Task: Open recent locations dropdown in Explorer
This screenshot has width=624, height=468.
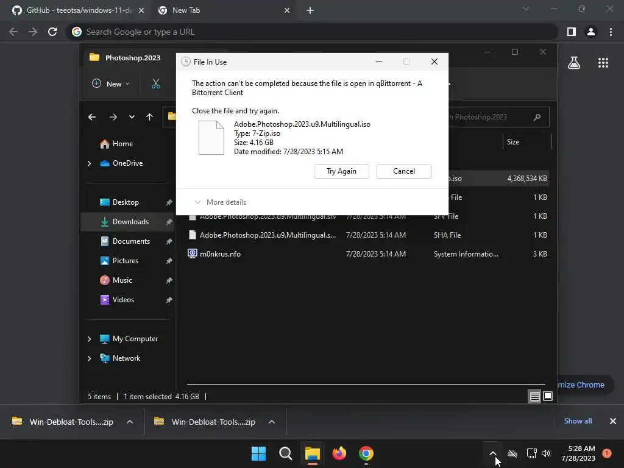Action: click(x=132, y=117)
